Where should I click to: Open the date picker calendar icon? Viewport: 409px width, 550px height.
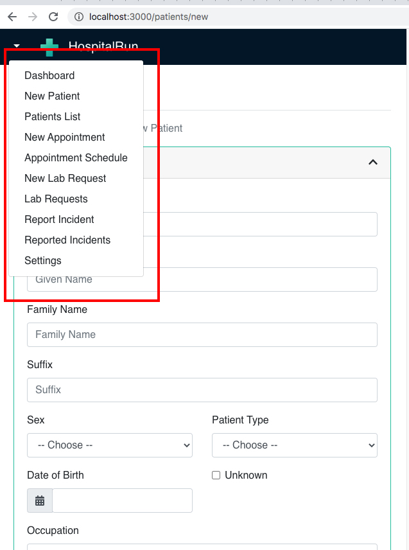click(x=39, y=500)
